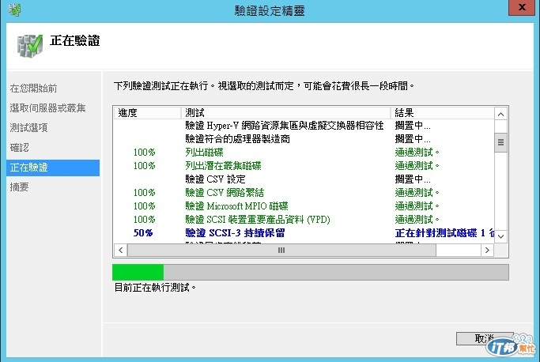
Task: Open the 測試選項 step
Action: pyautogui.click(x=28, y=127)
